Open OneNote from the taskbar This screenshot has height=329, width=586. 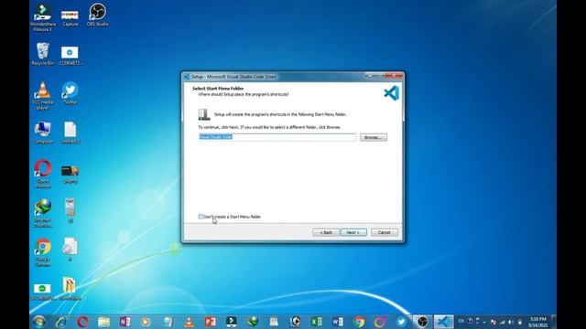(x=125, y=322)
